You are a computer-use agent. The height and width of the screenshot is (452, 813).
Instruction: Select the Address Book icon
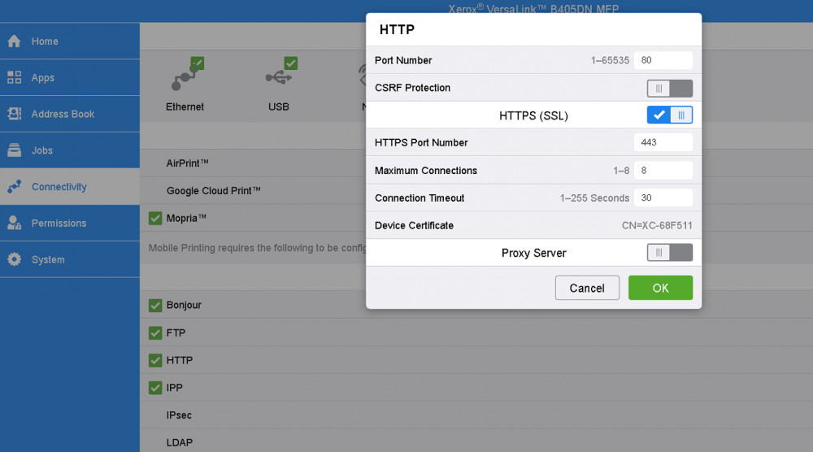pyautogui.click(x=14, y=115)
